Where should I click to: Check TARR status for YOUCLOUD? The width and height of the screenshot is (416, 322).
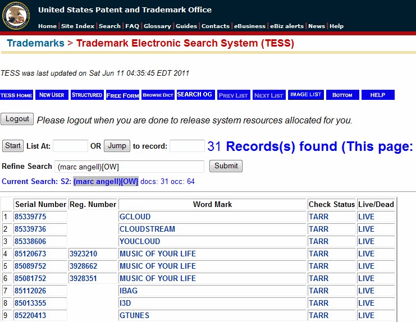pyautogui.click(x=319, y=241)
